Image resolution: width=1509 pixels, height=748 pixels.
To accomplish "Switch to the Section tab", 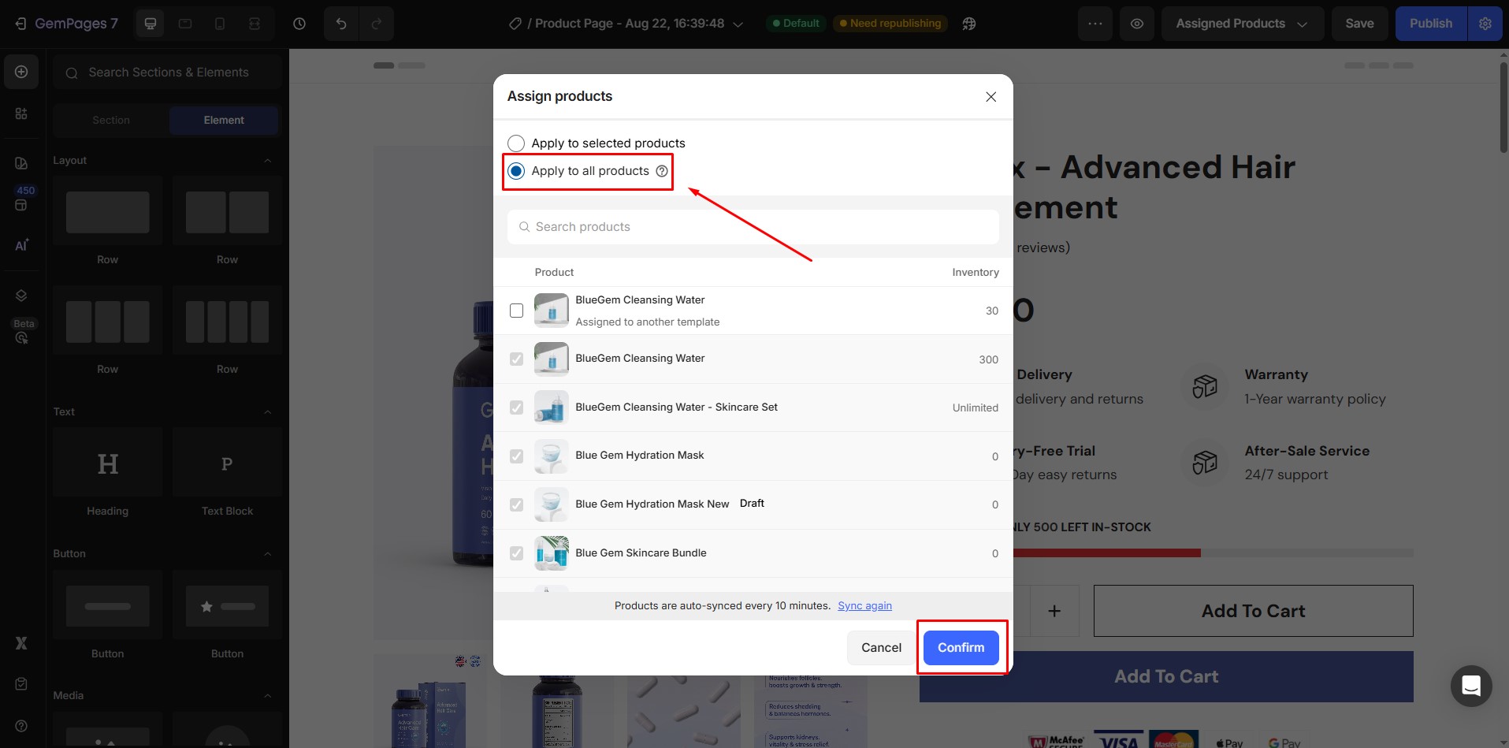I will coord(110,120).
